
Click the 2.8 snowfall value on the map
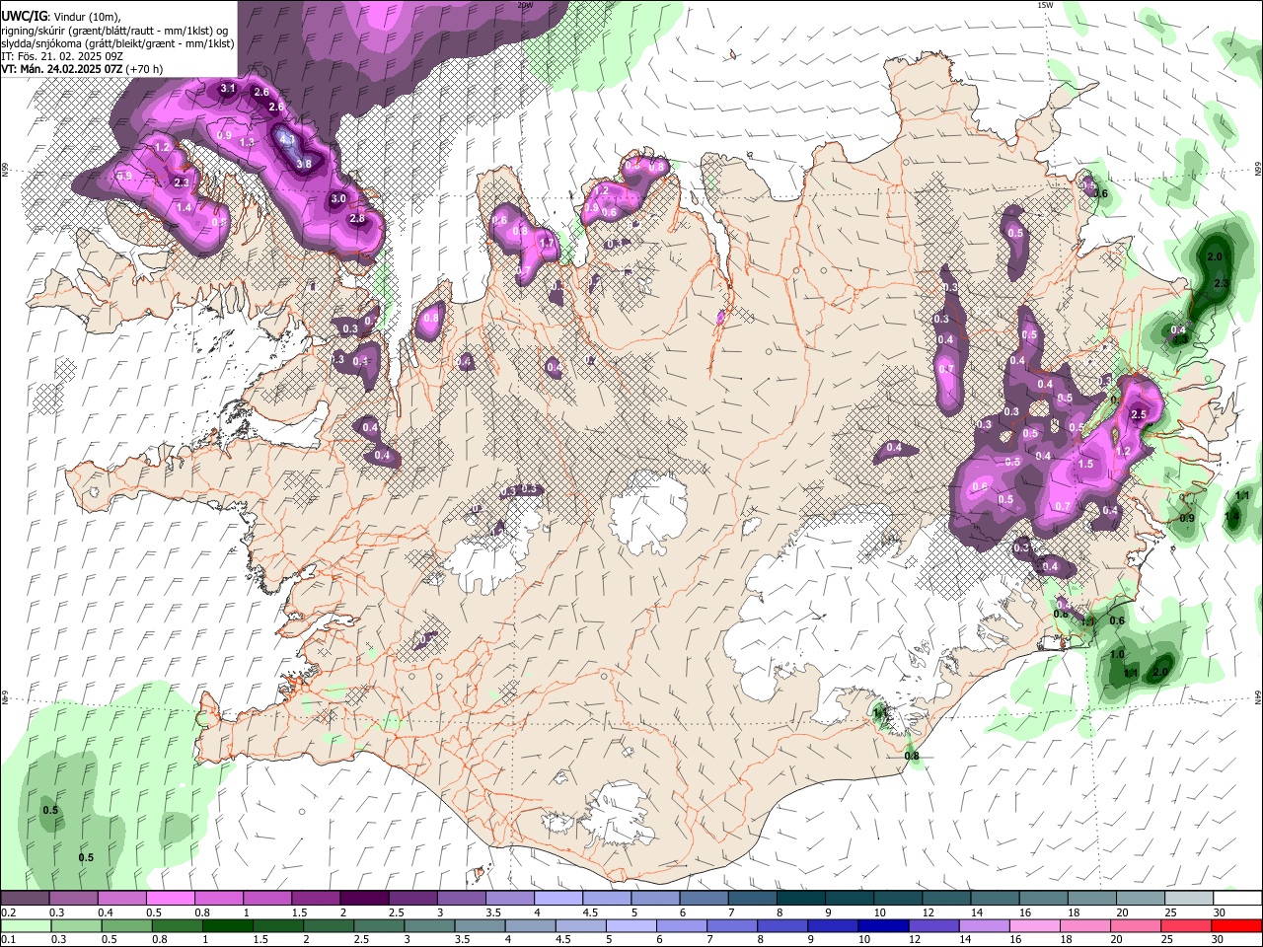[357, 218]
